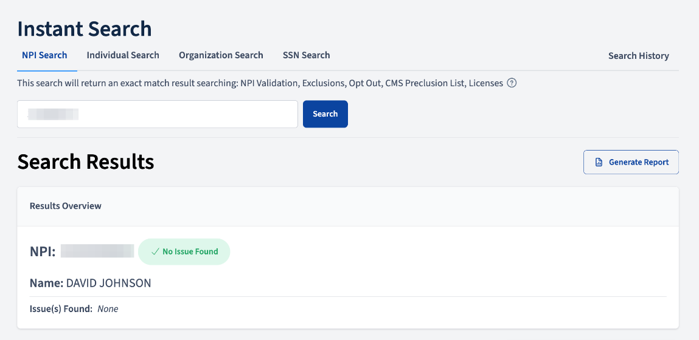Screen dimensions: 699x340
Task: Click the help question mark icon
Action: tap(512, 83)
